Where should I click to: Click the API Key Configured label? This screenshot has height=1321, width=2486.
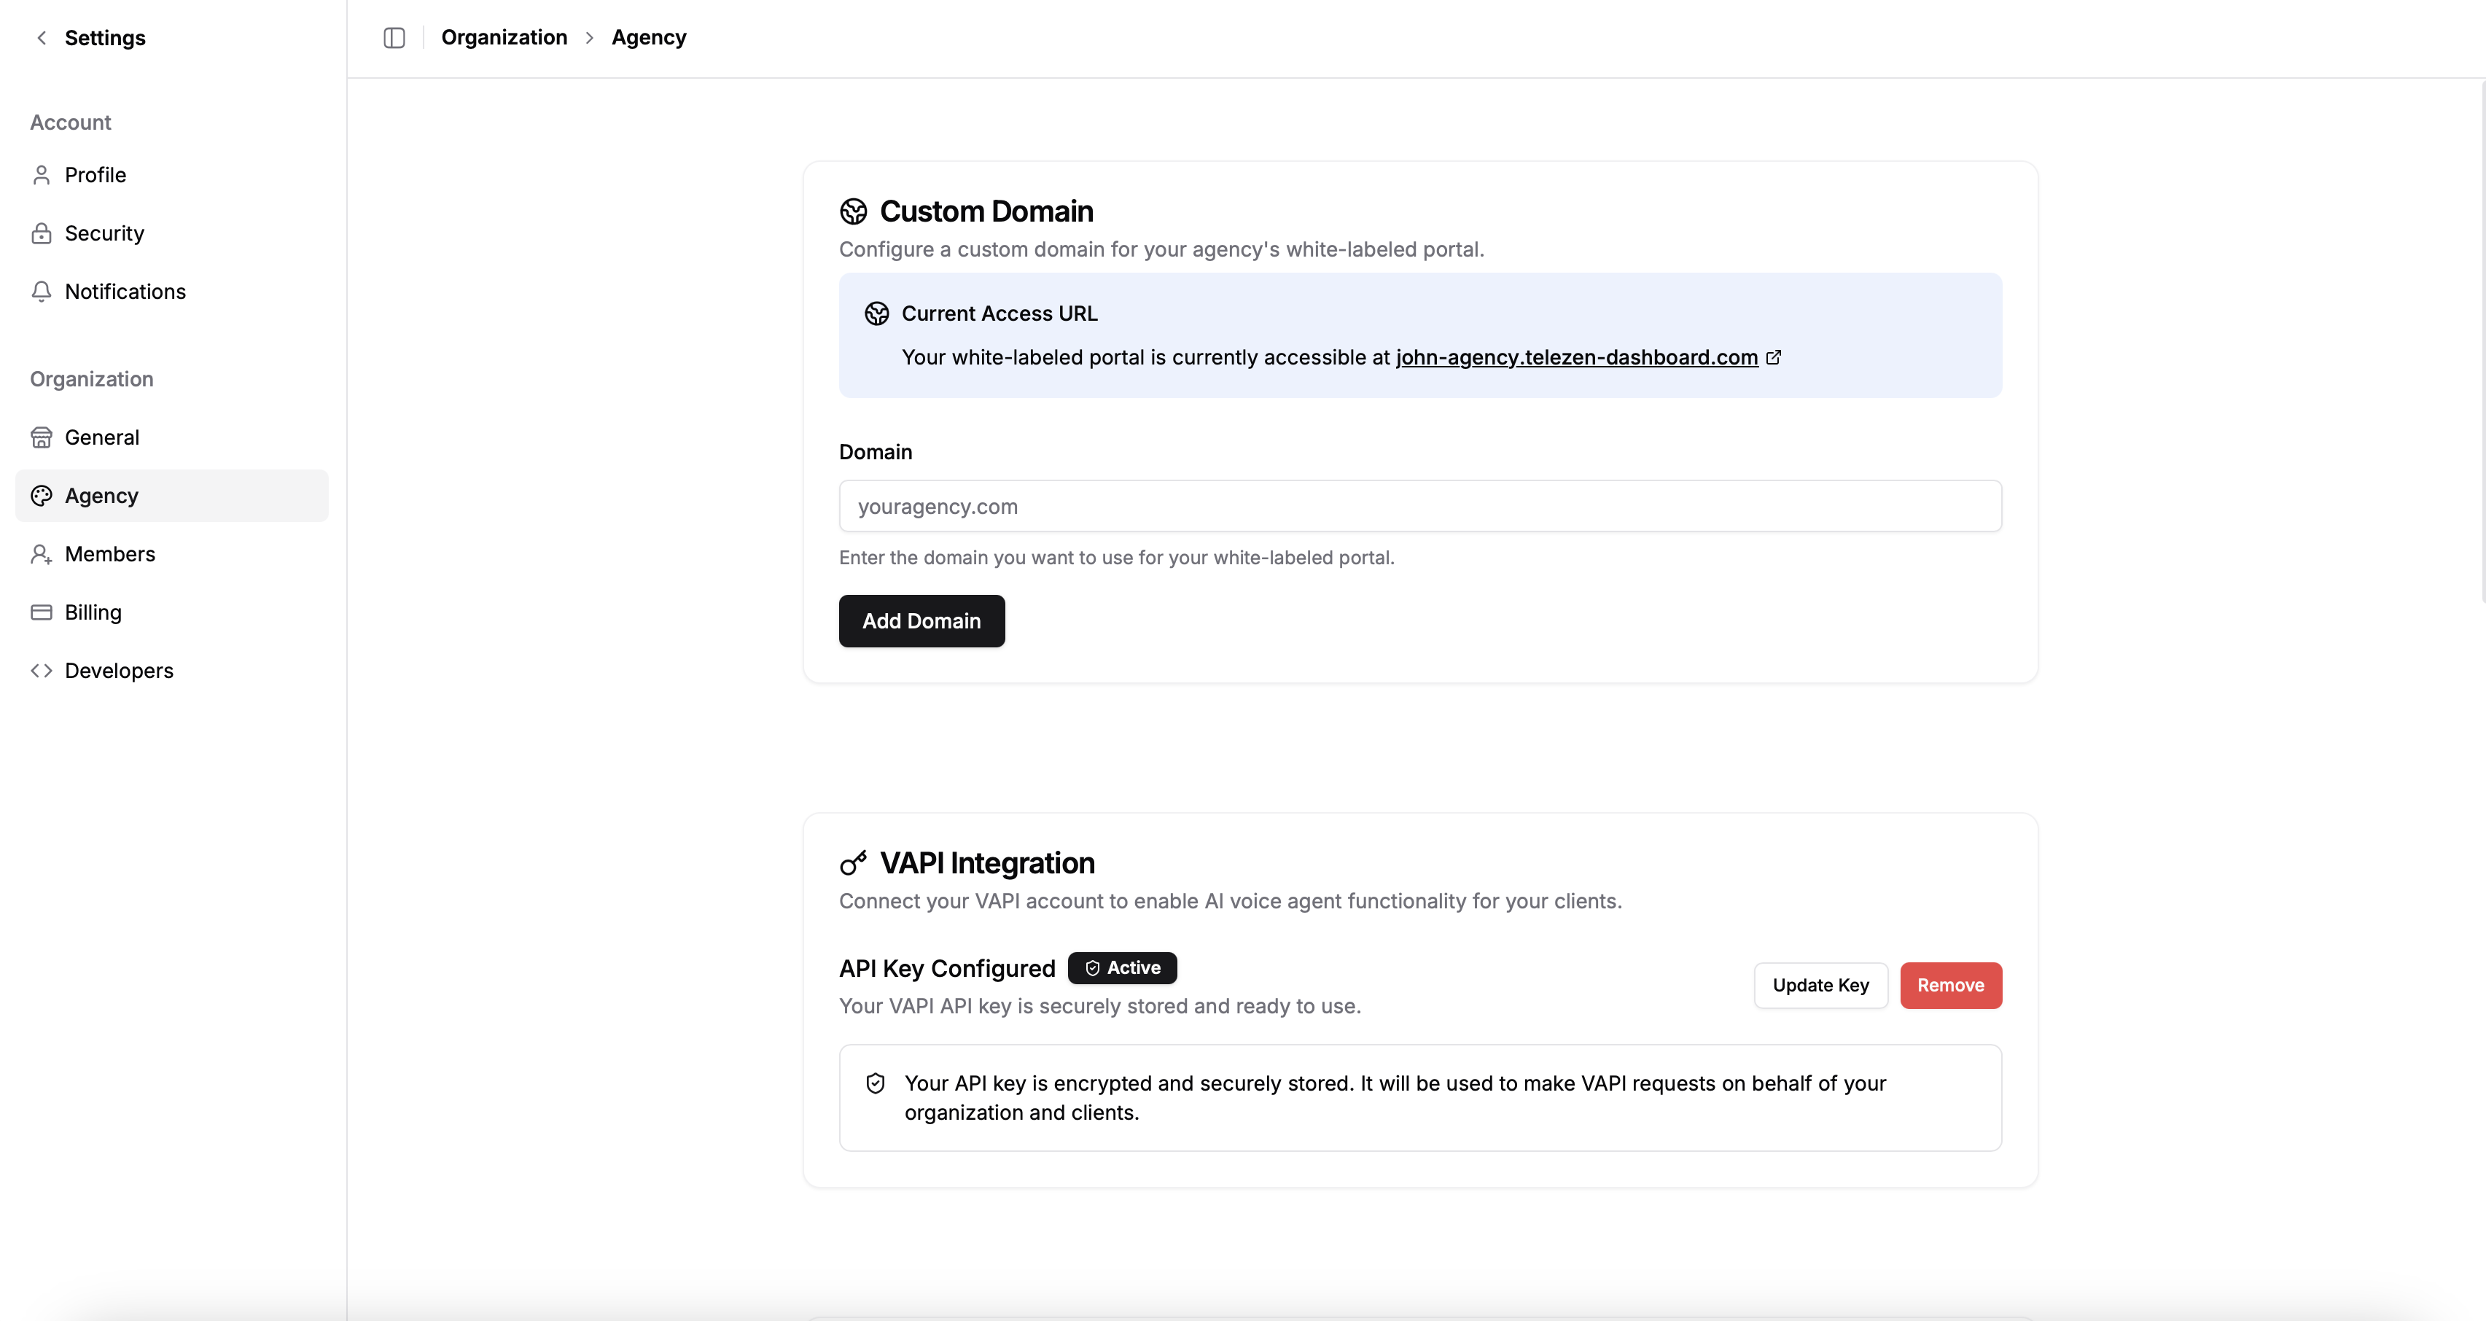click(x=947, y=968)
